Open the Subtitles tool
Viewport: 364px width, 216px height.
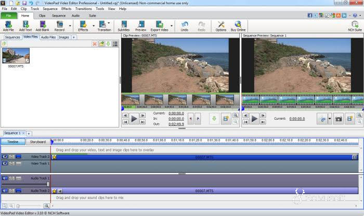(124, 26)
